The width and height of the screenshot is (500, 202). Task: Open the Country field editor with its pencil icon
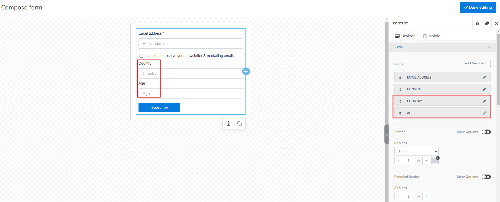484,101
